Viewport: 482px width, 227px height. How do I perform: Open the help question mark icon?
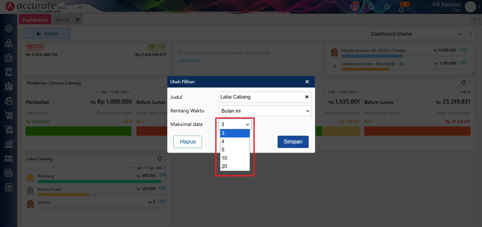[x=387, y=7]
